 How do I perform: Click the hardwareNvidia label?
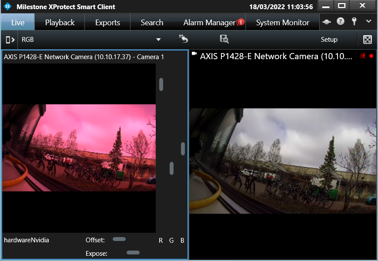27,240
